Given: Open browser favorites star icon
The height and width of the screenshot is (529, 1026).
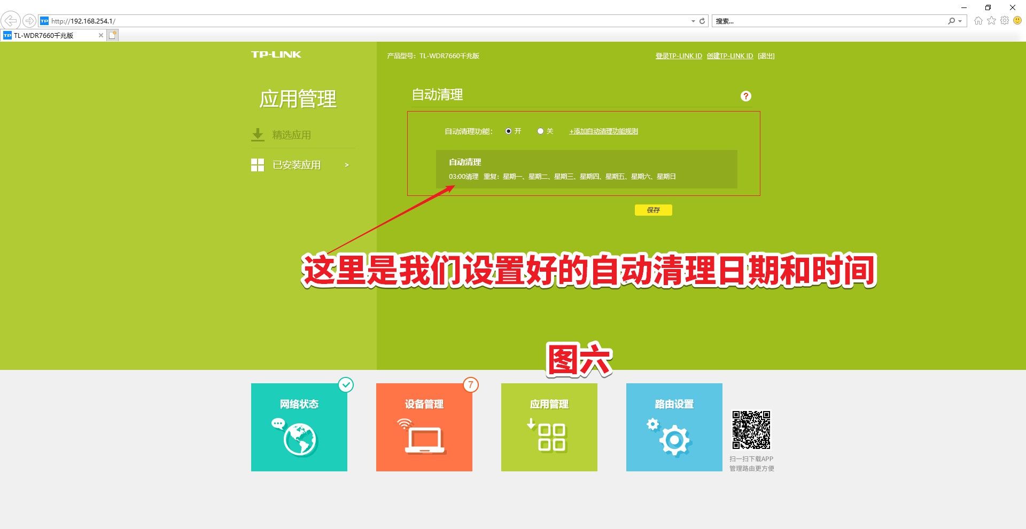Looking at the screenshot, I should coord(991,21).
